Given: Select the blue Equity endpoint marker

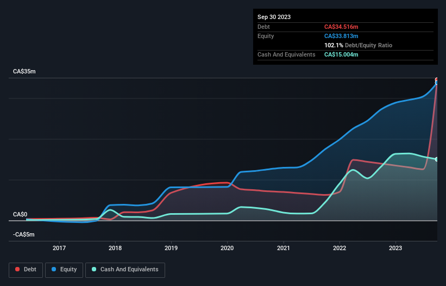Looking at the screenshot, I should [437, 83].
